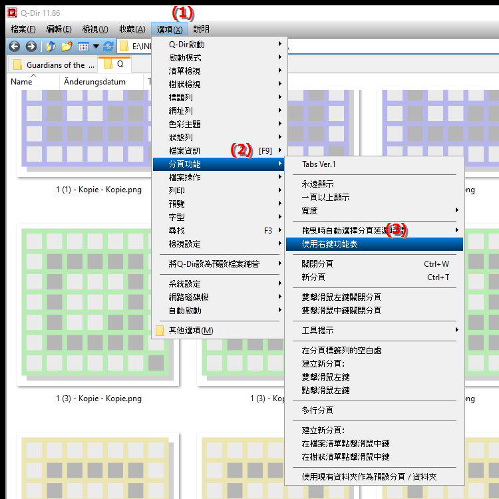Toggle the 一頁以上顯示 option
This screenshot has width=499, height=499.
tap(375, 198)
